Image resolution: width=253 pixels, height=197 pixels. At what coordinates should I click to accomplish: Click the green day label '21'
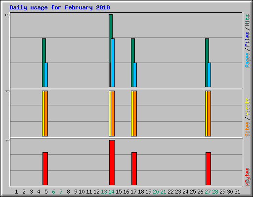tap(163, 192)
